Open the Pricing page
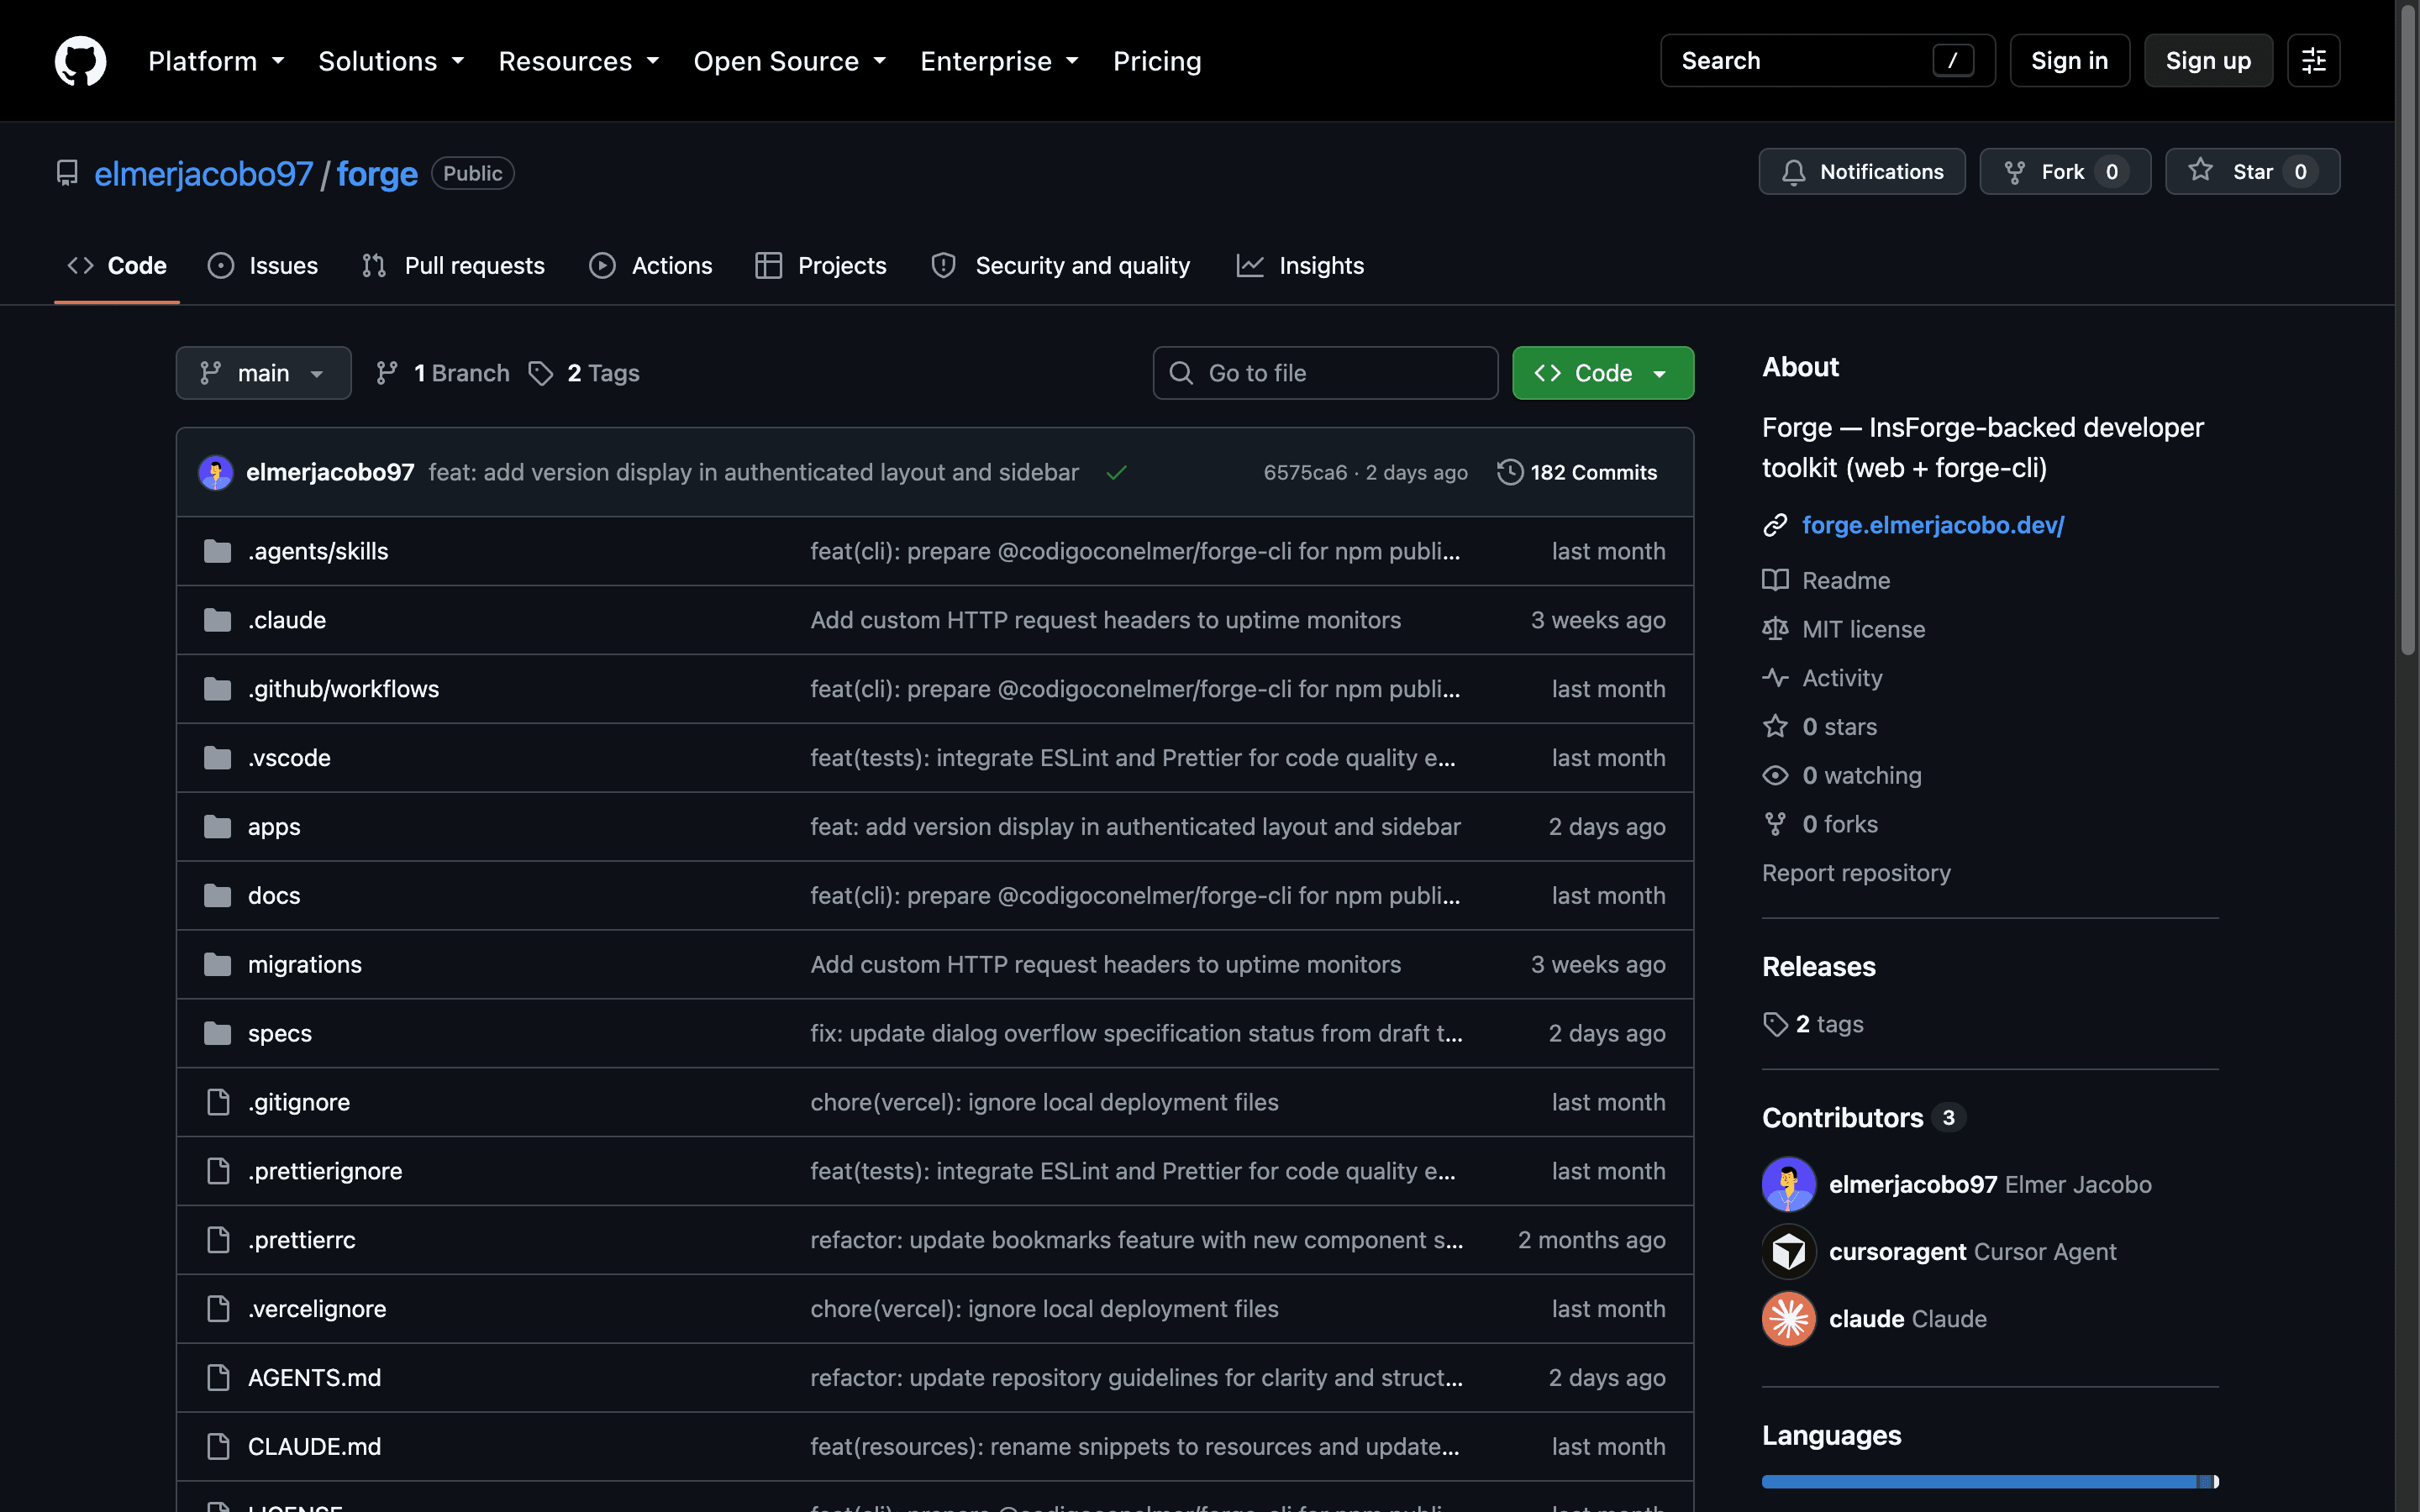The image size is (2420, 1512). 1157,61
